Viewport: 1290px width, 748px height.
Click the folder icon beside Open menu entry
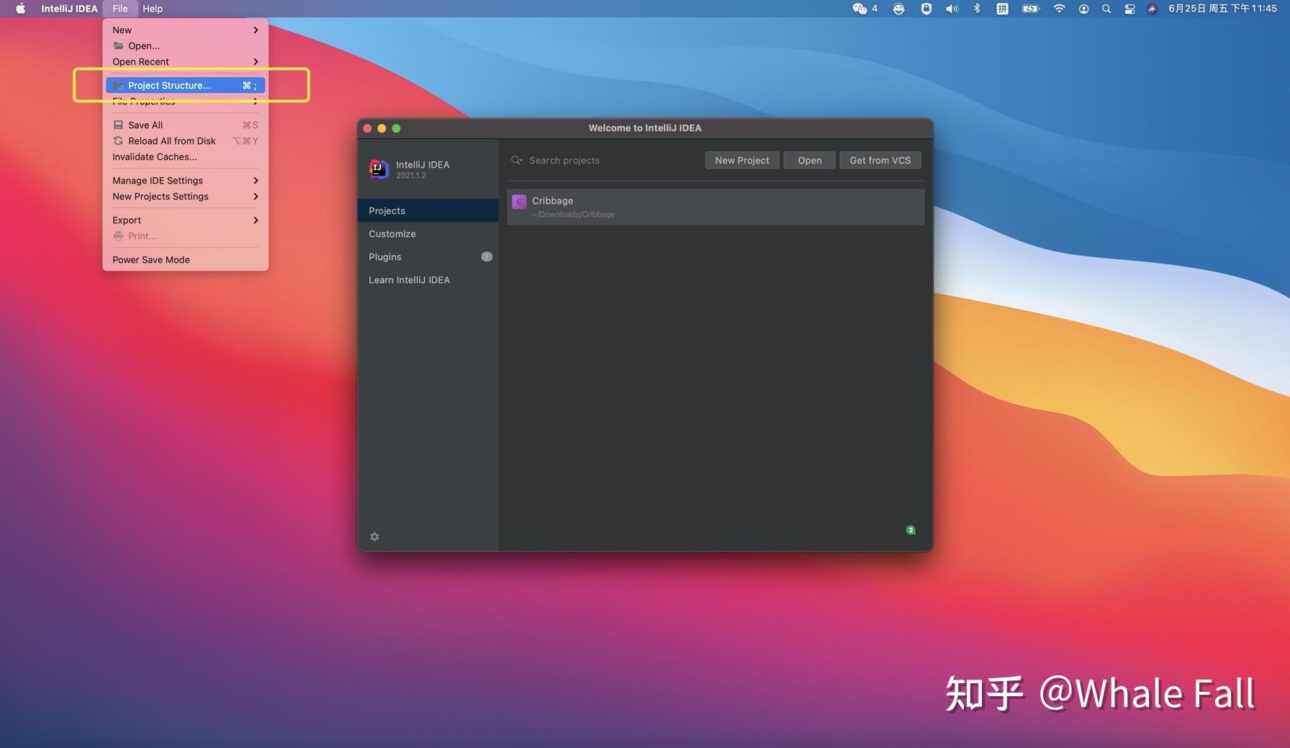coord(118,45)
